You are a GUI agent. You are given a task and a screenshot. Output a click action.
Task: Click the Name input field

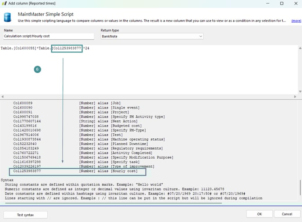(x=47, y=36)
